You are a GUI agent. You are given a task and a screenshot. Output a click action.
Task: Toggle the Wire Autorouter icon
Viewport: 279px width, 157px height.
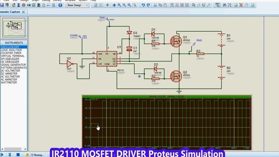(218, 5)
